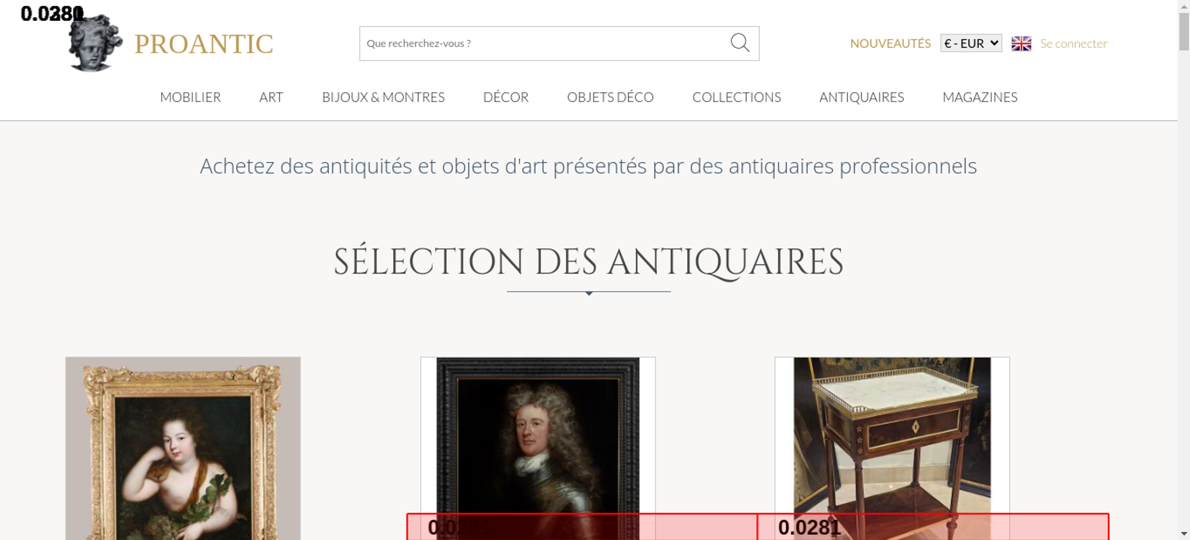Open the Bijoux & Montres menu
The image size is (1190, 540).
click(x=383, y=97)
